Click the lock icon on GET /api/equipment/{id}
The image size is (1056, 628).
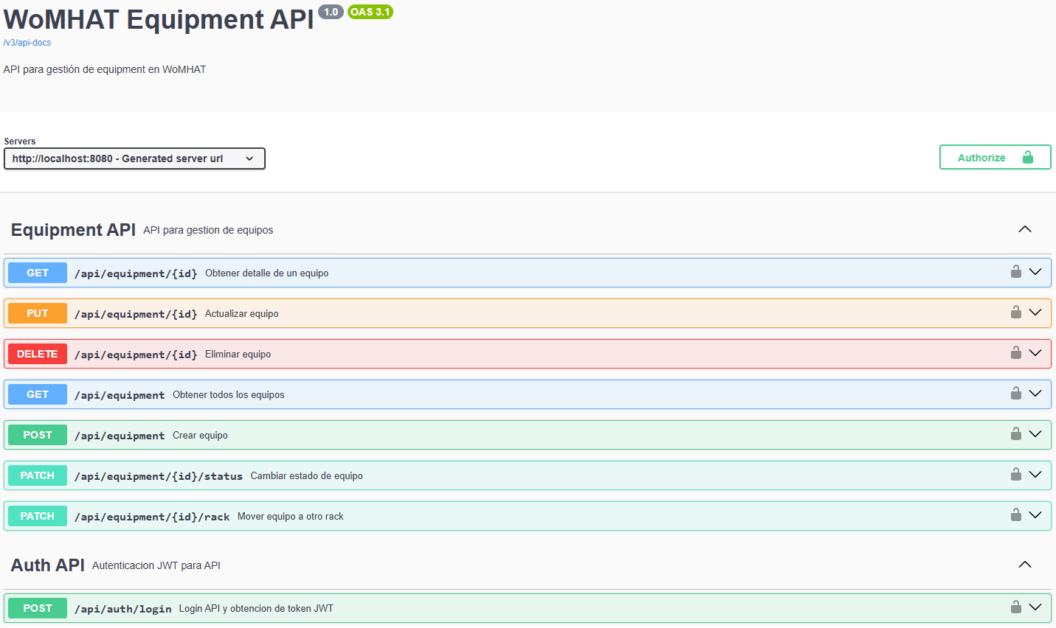tap(1016, 272)
